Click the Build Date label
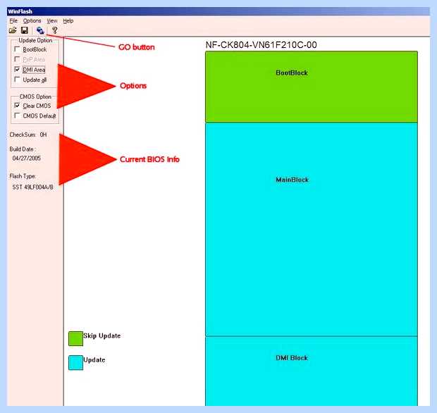Image resolution: width=437 pixels, height=413 pixels. pyautogui.click(x=23, y=149)
